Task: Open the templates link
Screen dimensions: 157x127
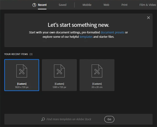Action: click(86, 37)
